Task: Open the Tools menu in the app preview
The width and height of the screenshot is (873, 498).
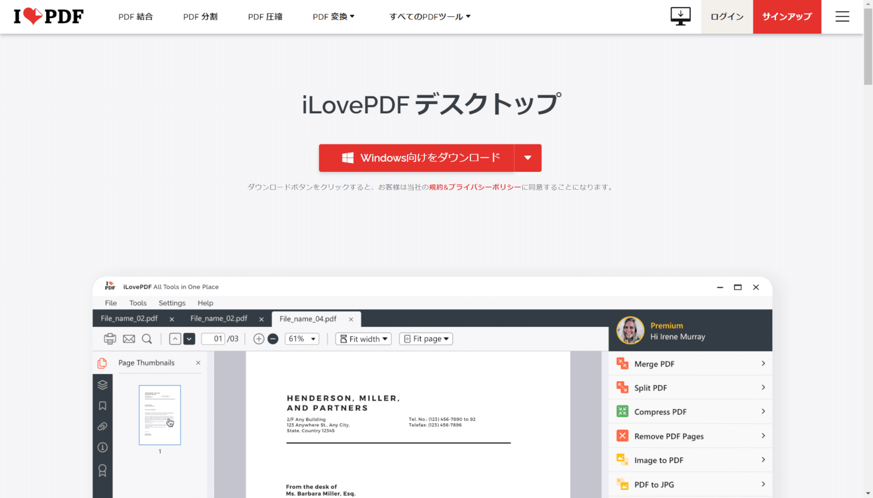Action: (138, 303)
